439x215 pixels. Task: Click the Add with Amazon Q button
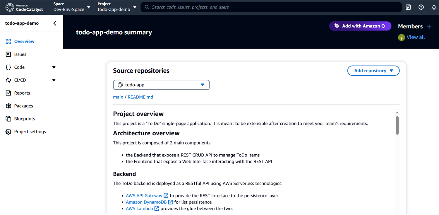(360, 26)
